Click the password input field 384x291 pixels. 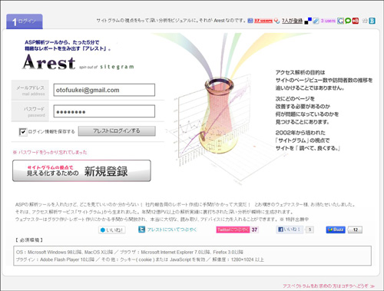pos(104,111)
